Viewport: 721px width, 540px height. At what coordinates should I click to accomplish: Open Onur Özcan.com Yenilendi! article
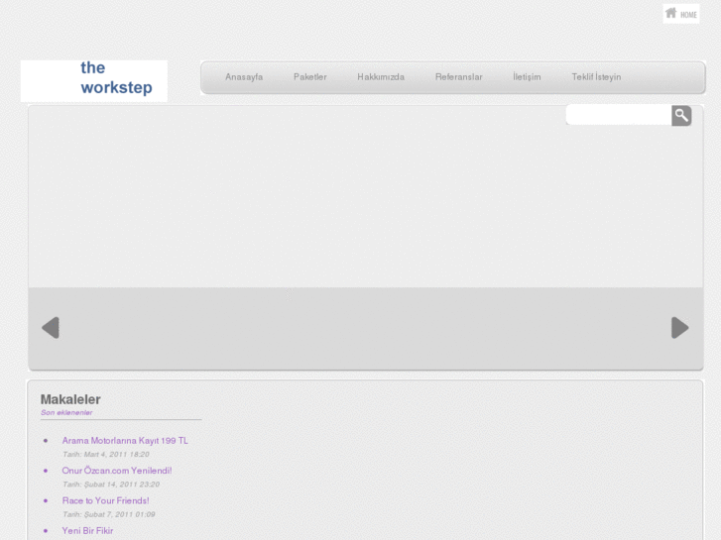click(x=117, y=470)
